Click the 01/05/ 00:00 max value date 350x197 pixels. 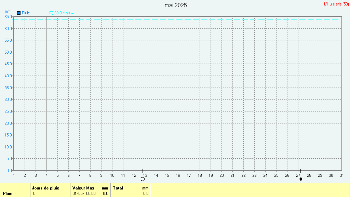[84, 194]
